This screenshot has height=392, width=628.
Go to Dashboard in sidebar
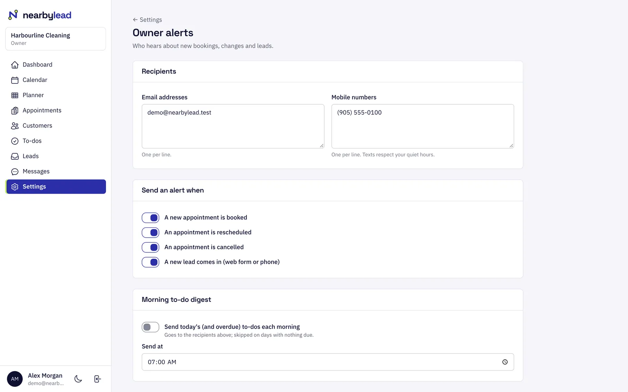(56, 65)
